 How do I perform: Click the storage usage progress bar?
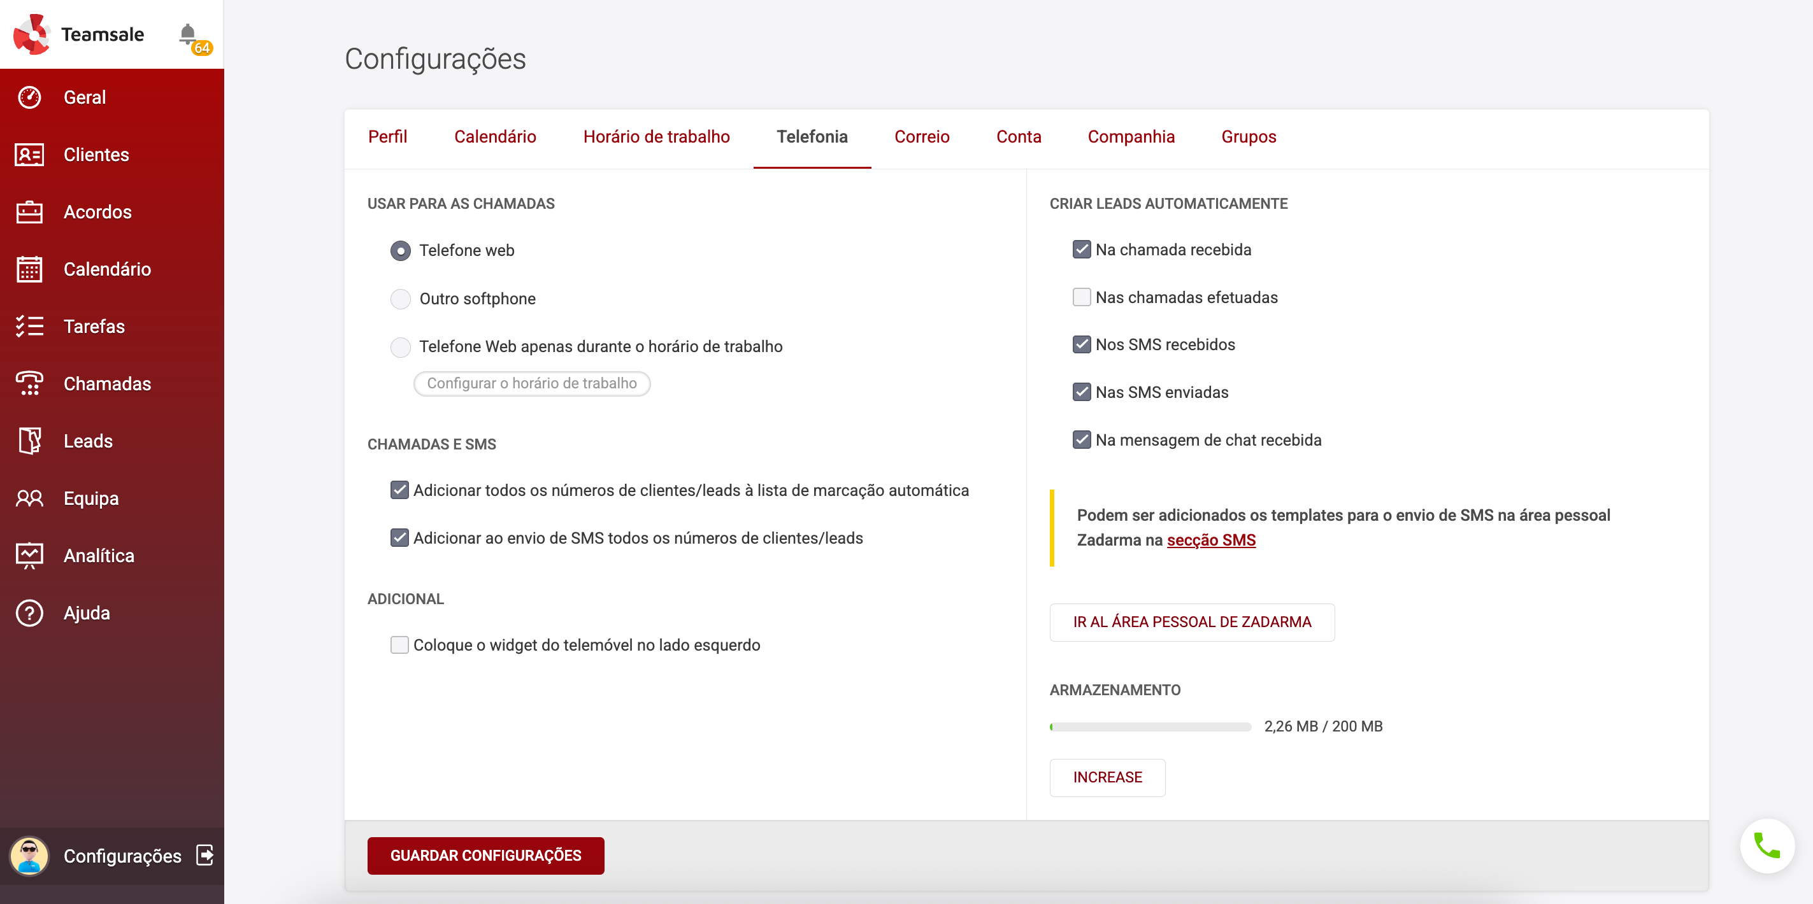pos(1150,727)
